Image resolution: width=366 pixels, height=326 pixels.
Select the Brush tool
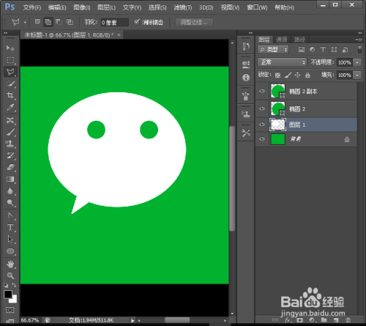pyautogui.click(x=10, y=132)
